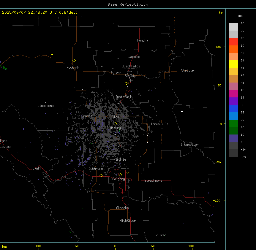Click the Olds town label
Image resolution: width=256 pixels, height=250 pixels.
[115, 117]
